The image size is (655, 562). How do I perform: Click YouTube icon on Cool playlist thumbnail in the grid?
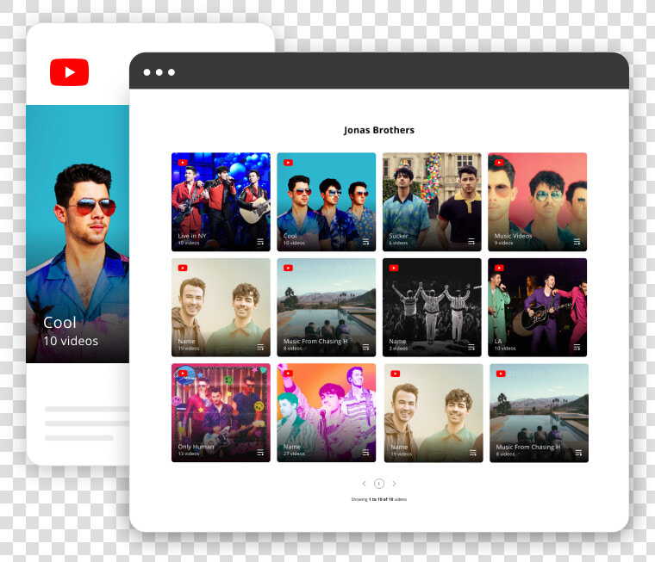tap(288, 163)
